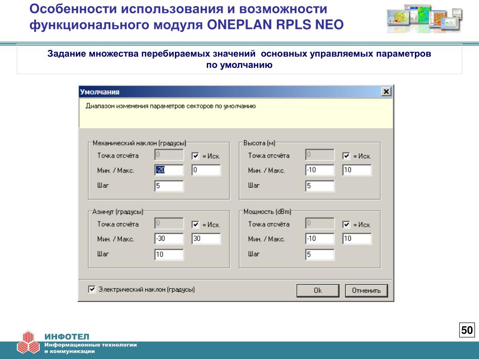Viewport: 479px width, 359px height.
Task: Click the software screenshots thumbnail in header
Action: (424, 19)
